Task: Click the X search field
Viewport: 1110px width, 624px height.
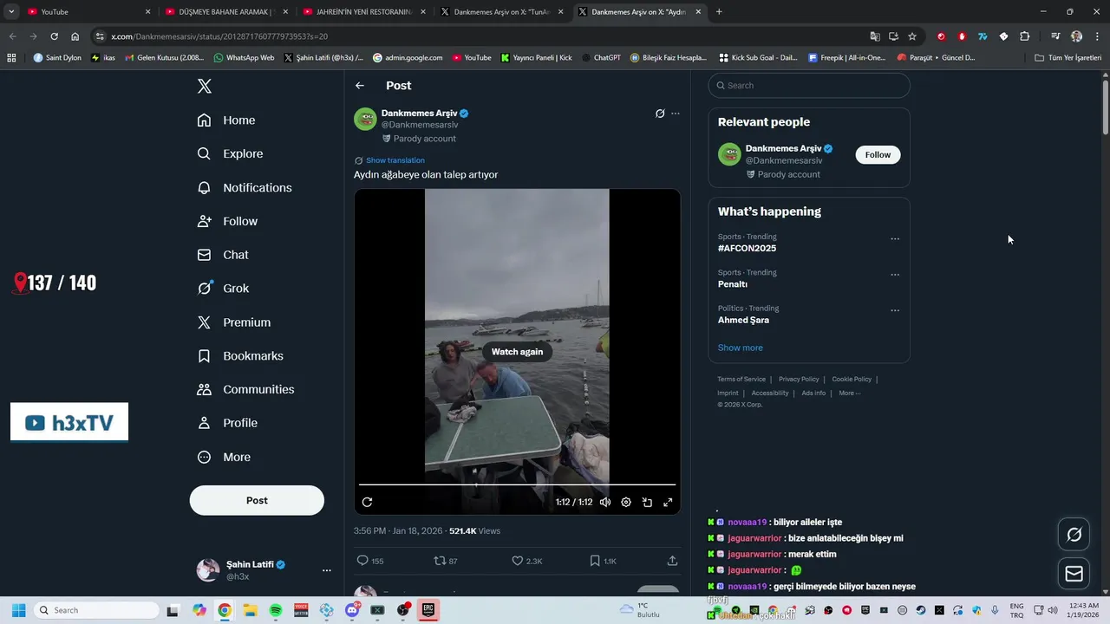Action: coord(809,86)
